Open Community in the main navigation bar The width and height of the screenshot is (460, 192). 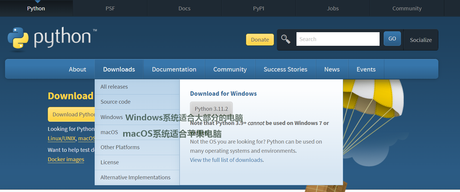[x=230, y=69]
